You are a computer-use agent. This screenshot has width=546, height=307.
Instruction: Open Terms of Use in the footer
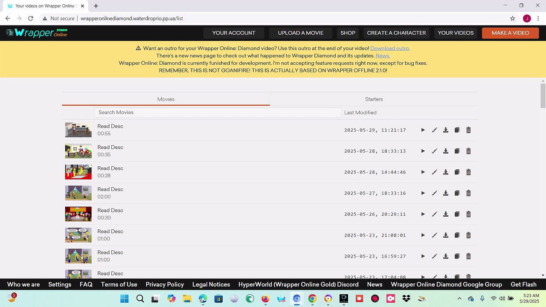(119, 284)
